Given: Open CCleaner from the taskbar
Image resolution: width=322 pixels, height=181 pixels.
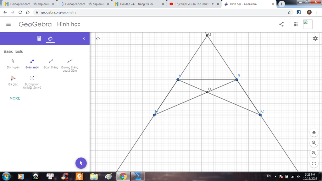Looking at the screenshot, I should click(65, 176).
